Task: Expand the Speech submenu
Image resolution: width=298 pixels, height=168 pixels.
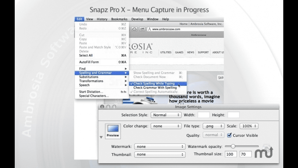Action: tap(102, 85)
